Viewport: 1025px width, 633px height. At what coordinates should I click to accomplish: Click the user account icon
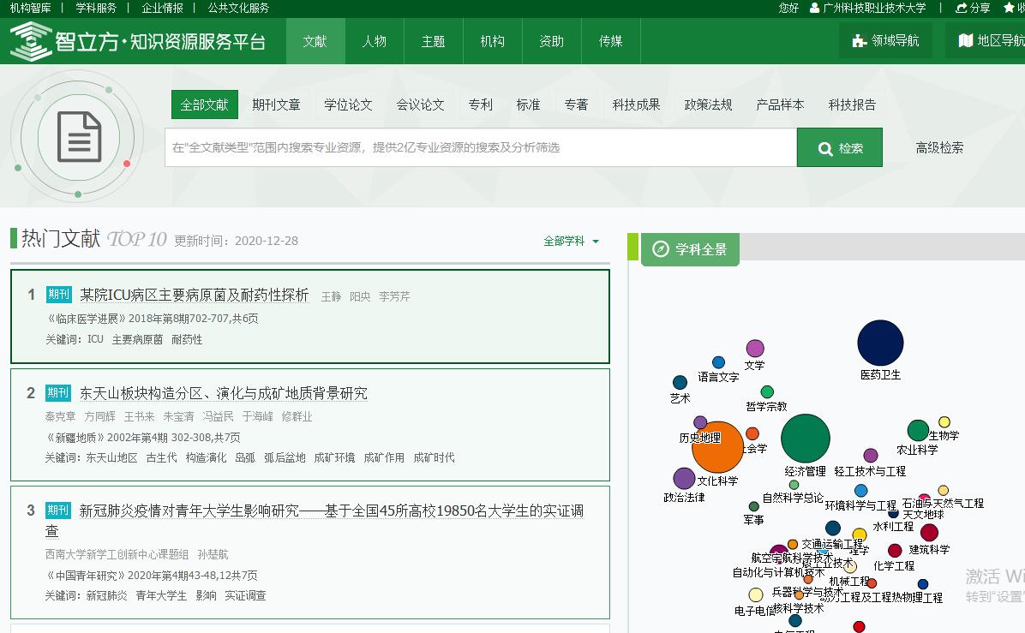tap(814, 8)
